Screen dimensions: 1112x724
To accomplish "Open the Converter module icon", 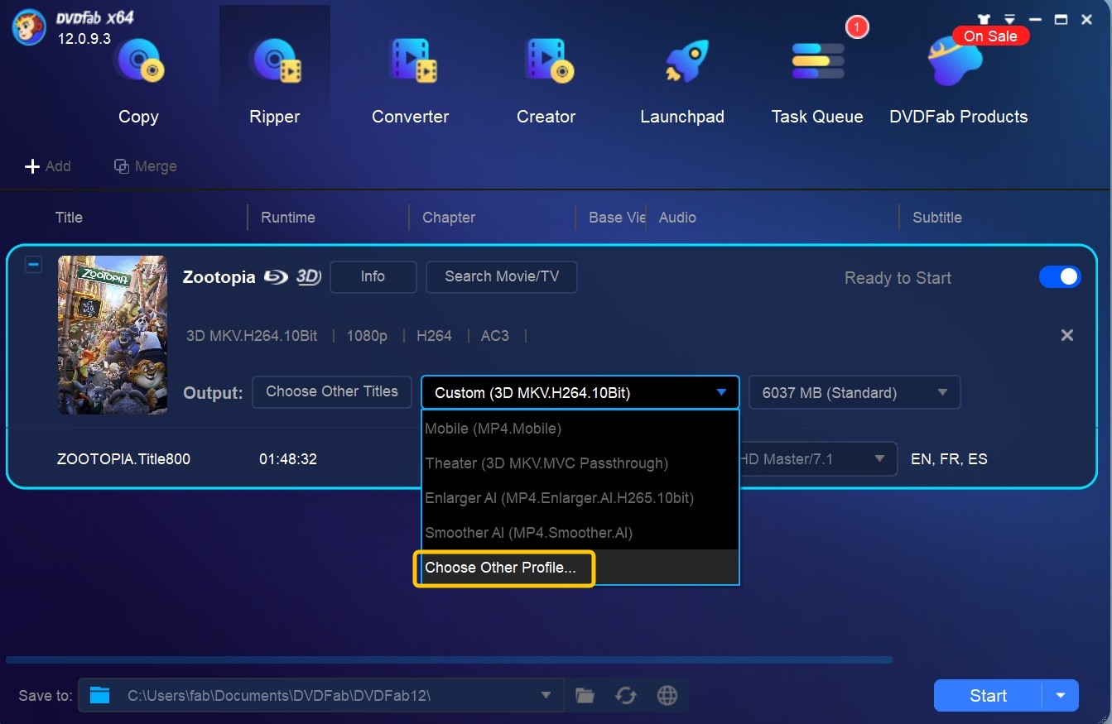I will coord(411,63).
